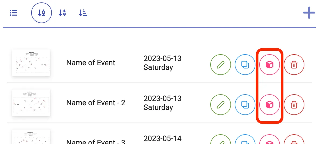This screenshot has width=320, height=144.
Task: Open thumbnail of "Name of Event - 2"
Action: coord(31,103)
